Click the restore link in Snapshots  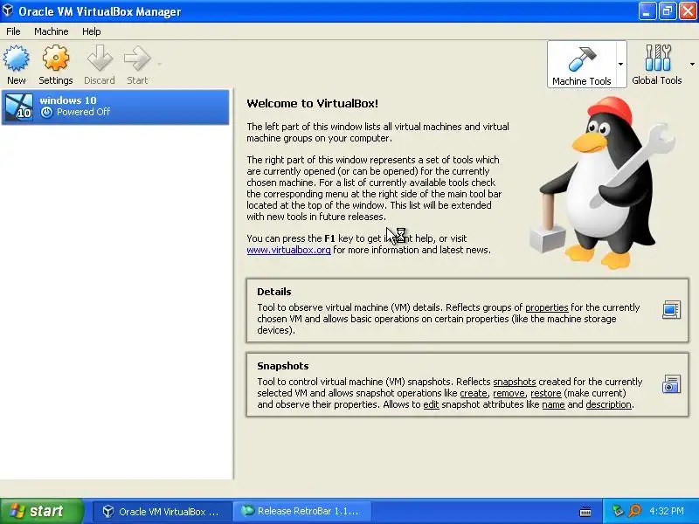point(545,393)
